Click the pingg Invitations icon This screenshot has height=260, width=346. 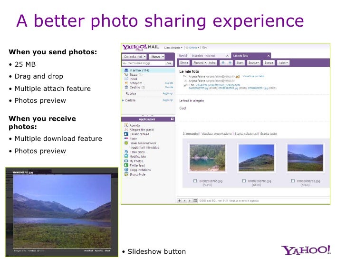[x=126, y=170]
